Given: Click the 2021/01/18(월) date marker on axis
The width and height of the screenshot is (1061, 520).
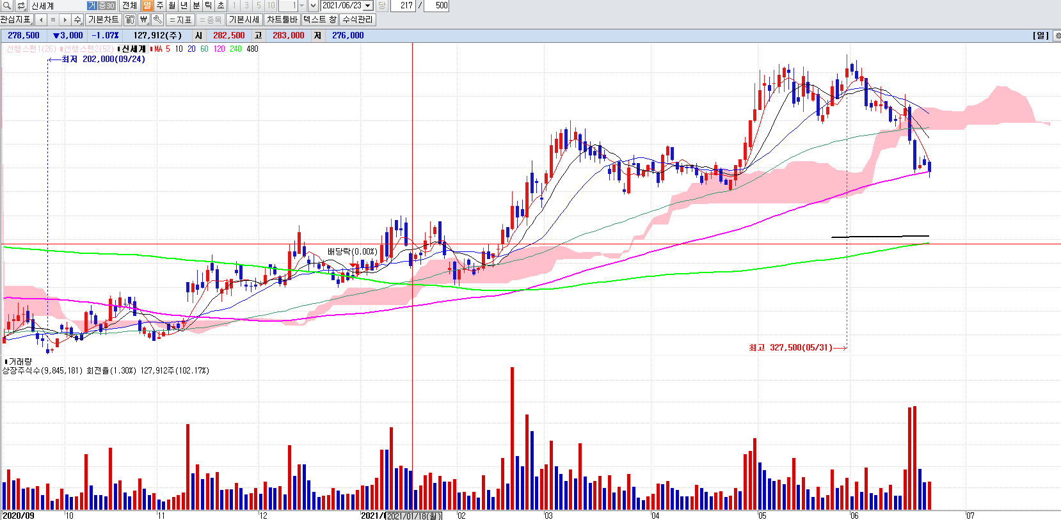Looking at the screenshot, I should tap(415, 516).
